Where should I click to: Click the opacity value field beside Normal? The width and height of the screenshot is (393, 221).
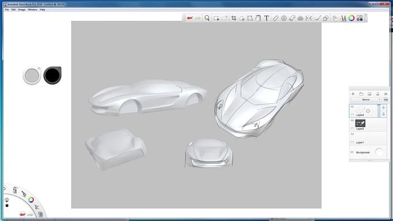(x=386, y=99)
